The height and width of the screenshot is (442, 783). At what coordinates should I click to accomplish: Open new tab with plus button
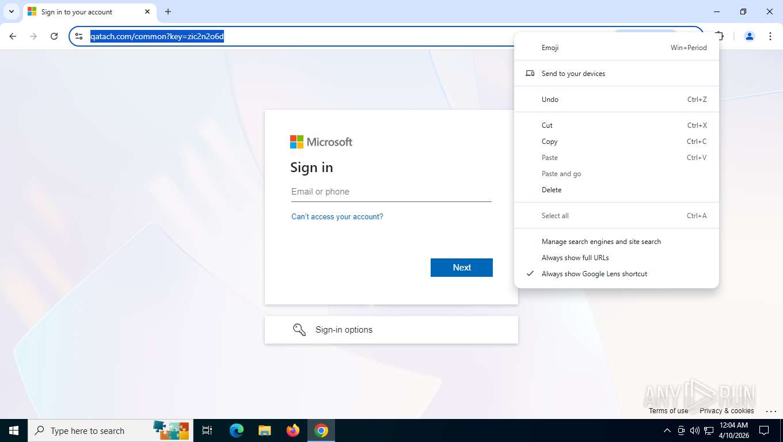tap(168, 12)
